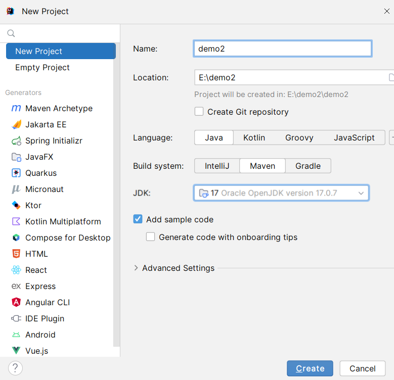Choose Maven build system
The height and width of the screenshot is (380, 394).
[x=262, y=166]
